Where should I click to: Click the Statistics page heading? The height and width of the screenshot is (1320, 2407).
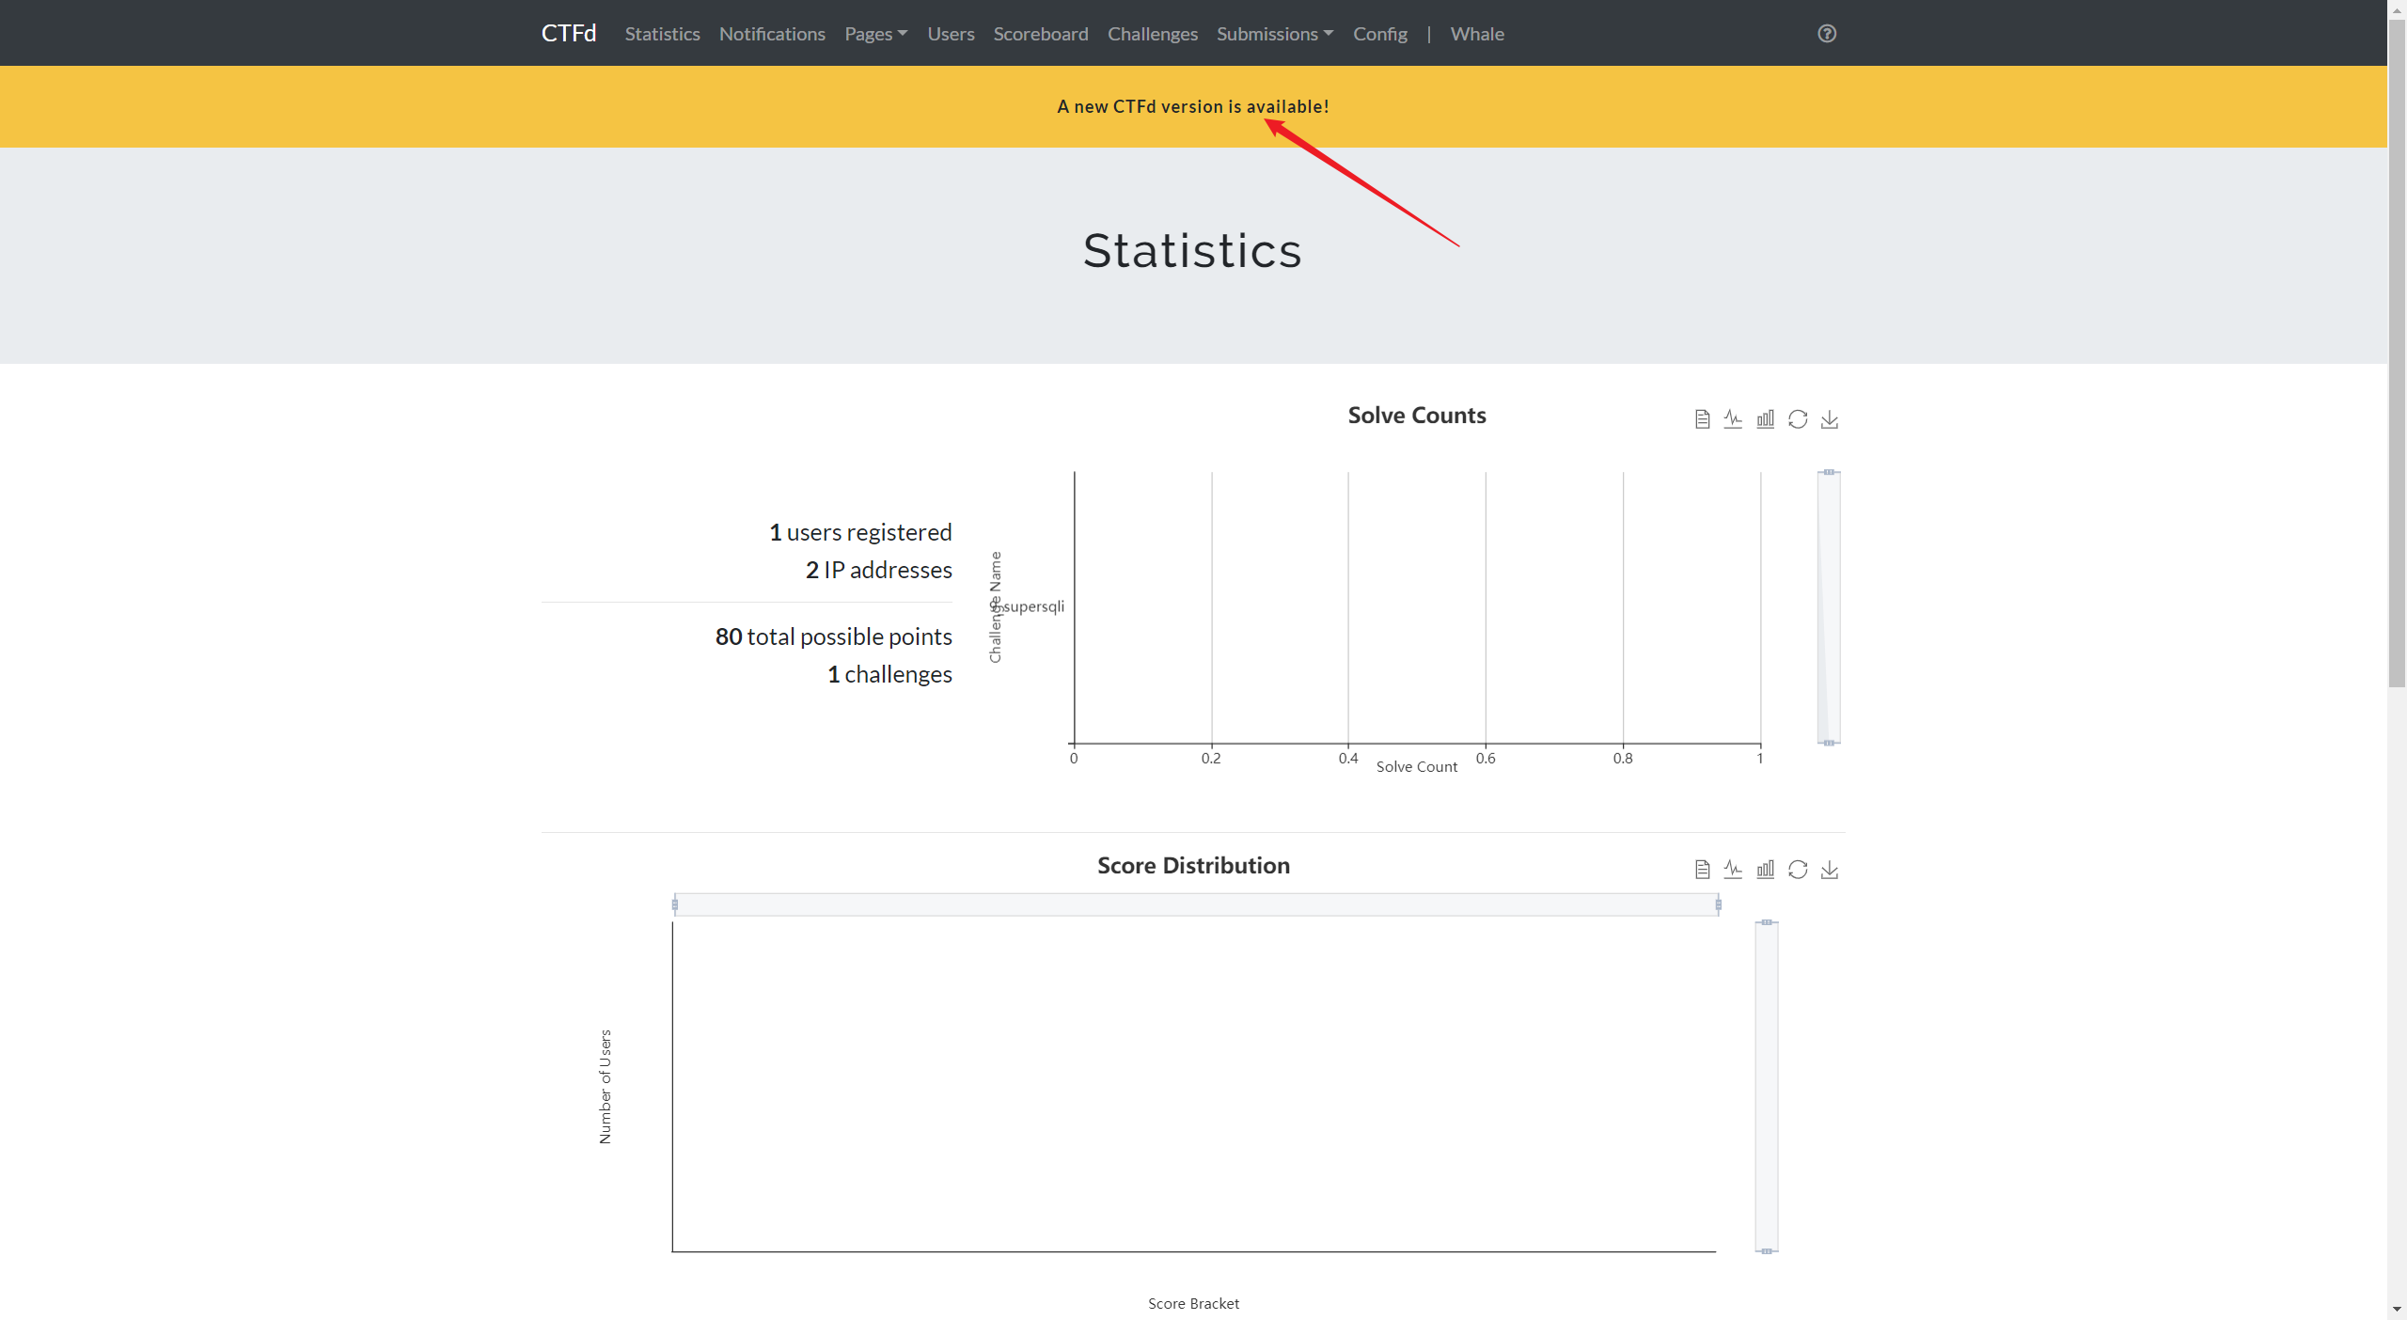tap(1192, 251)
